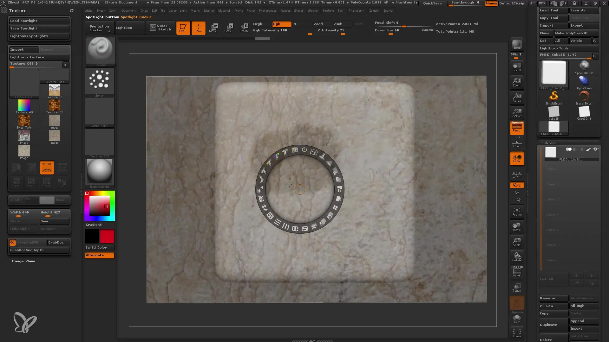Viewport: 609px width, 342px height.
Task: Open the Standard brush selector
Action: point(100,52)
